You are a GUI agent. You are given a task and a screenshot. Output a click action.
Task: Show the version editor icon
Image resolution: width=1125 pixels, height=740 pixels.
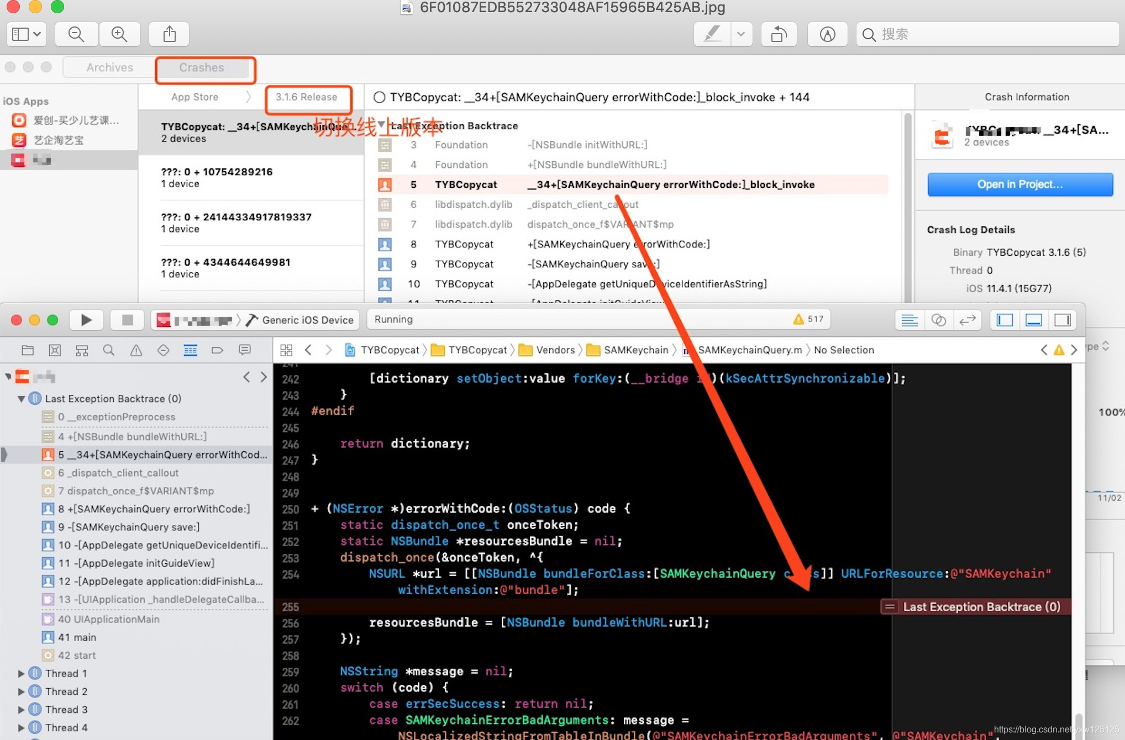[x=968, y=320]
